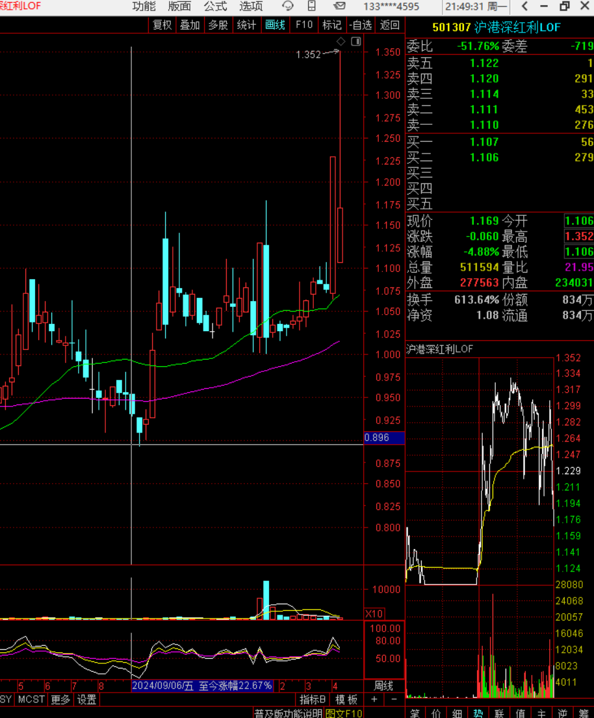Open the mail envelope icon
Viewport: 594px width, 718px height.
click(x=339, y=7)
